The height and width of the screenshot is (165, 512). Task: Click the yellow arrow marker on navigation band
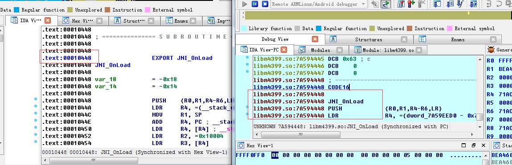[469, 13]
